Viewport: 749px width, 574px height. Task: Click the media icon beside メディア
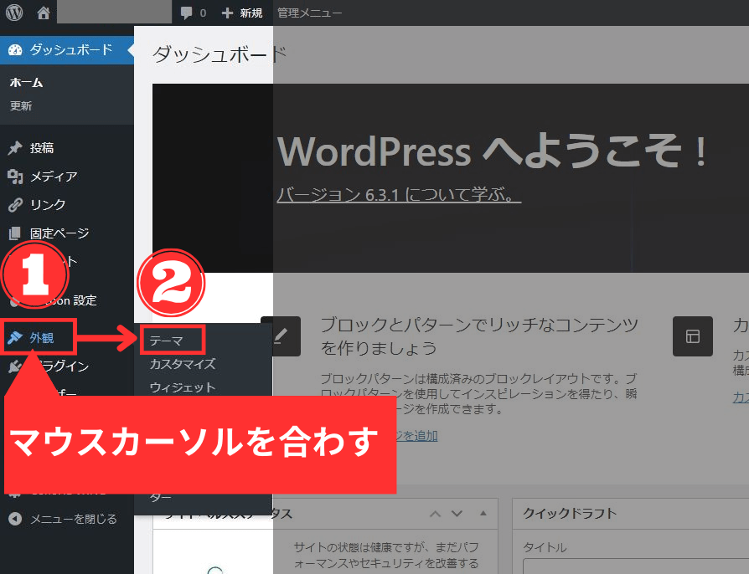(x=15, y=177)
